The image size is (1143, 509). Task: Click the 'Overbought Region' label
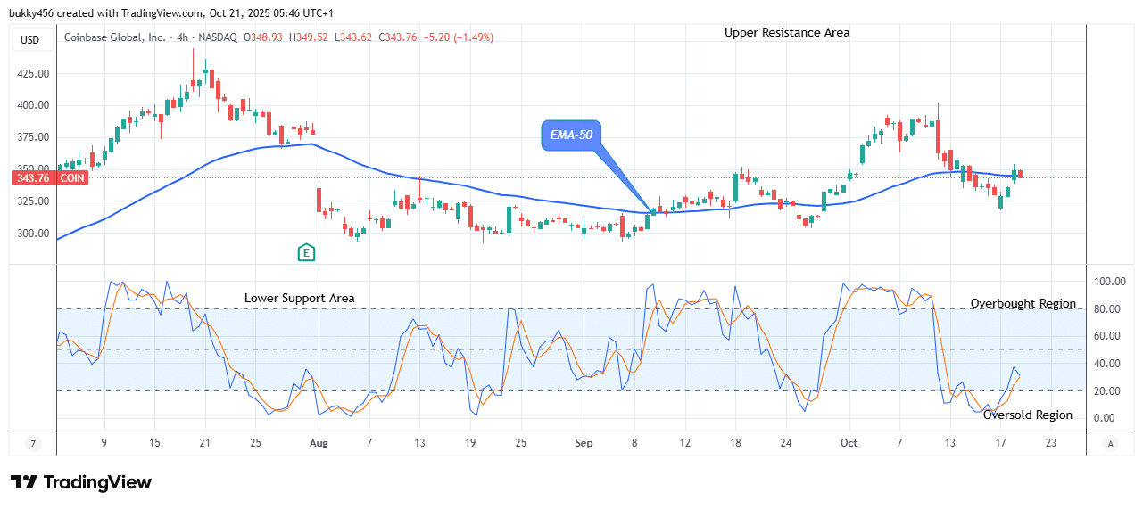(x=1023, y=303)
